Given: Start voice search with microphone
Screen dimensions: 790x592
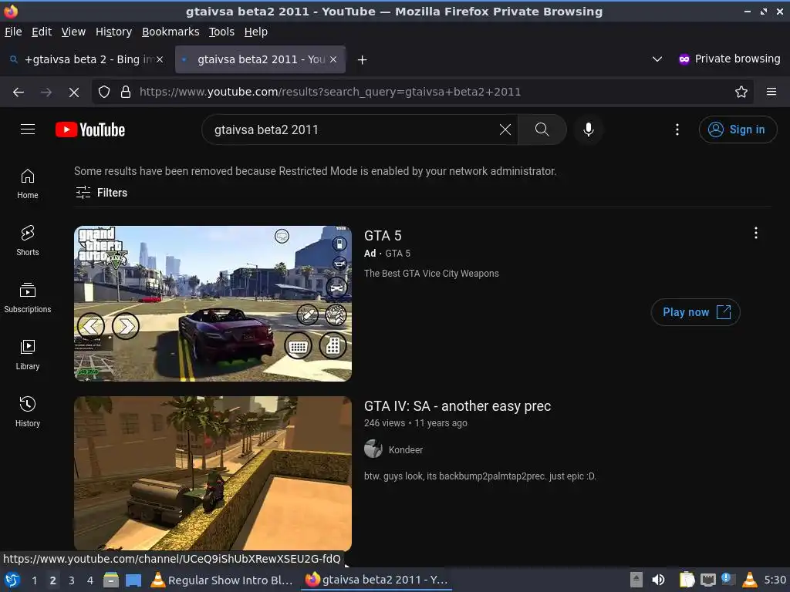Looking at the screenshot, I should [588, 129].
